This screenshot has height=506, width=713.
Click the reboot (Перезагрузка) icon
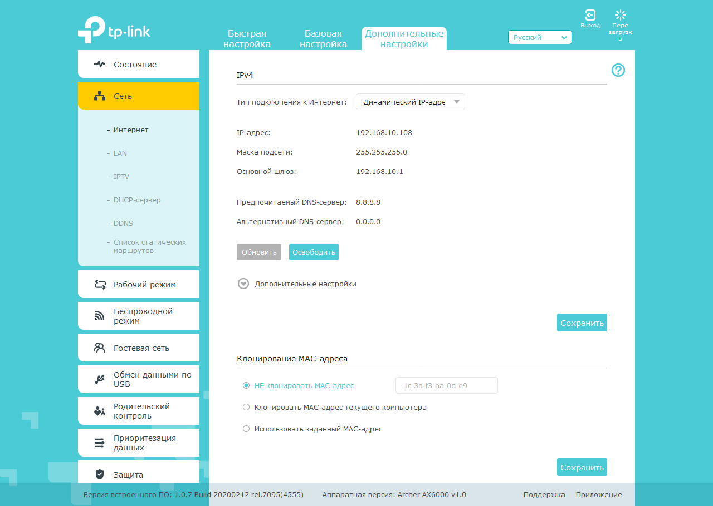point(620,16)
